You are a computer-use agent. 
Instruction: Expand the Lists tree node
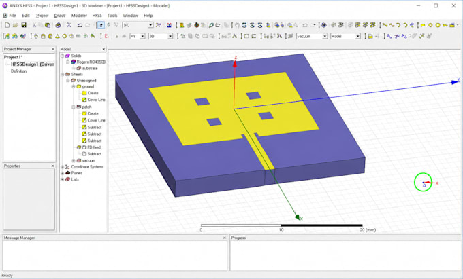[x=63, y=179]
